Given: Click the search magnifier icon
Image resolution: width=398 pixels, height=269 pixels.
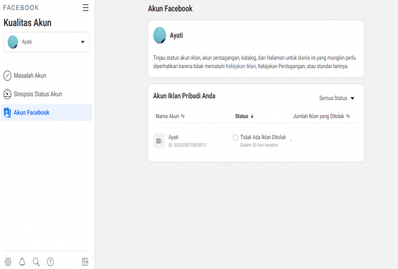Looking at the screenshot, I should tap(36, 262).
